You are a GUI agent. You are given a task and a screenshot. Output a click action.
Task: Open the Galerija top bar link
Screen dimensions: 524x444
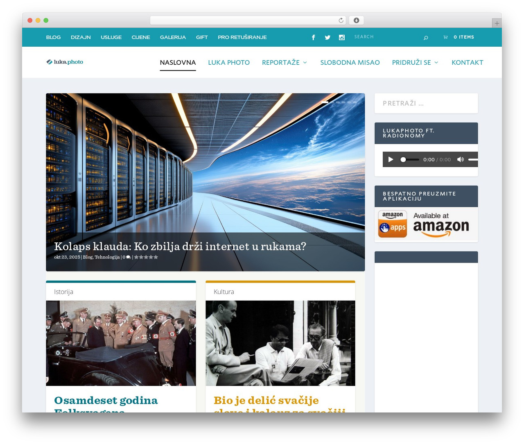173,37
